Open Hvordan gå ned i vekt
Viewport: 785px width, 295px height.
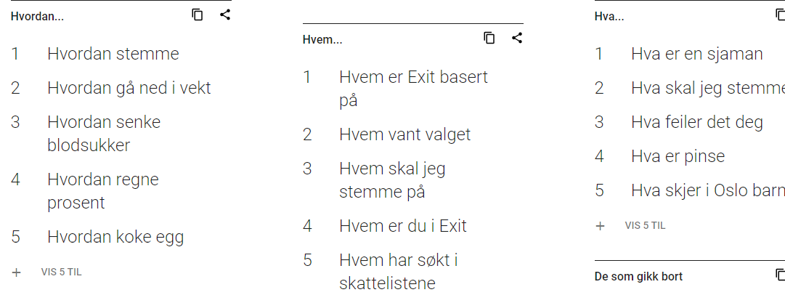click(129, 88)
